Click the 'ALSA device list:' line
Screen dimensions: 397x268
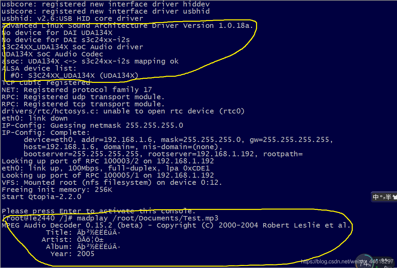pyautogui.click(x=39, y=68)
